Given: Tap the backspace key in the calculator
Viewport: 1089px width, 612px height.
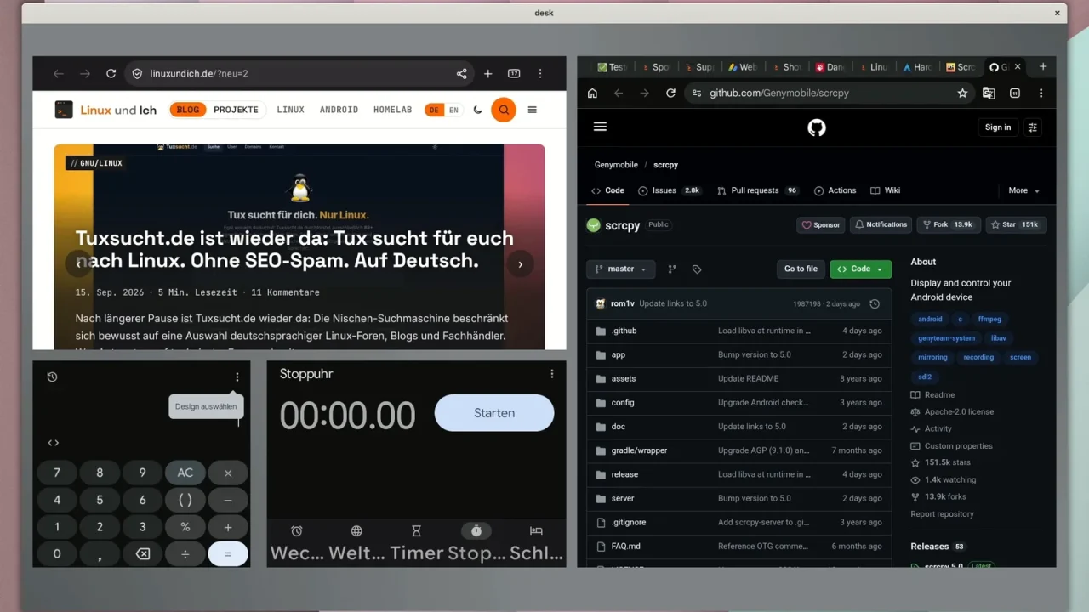Looking at the screenshot, I should click(x=143, y=554).
